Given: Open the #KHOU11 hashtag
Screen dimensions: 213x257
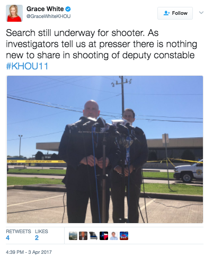Looking at the screenshot, I should (x=27, y=66).
